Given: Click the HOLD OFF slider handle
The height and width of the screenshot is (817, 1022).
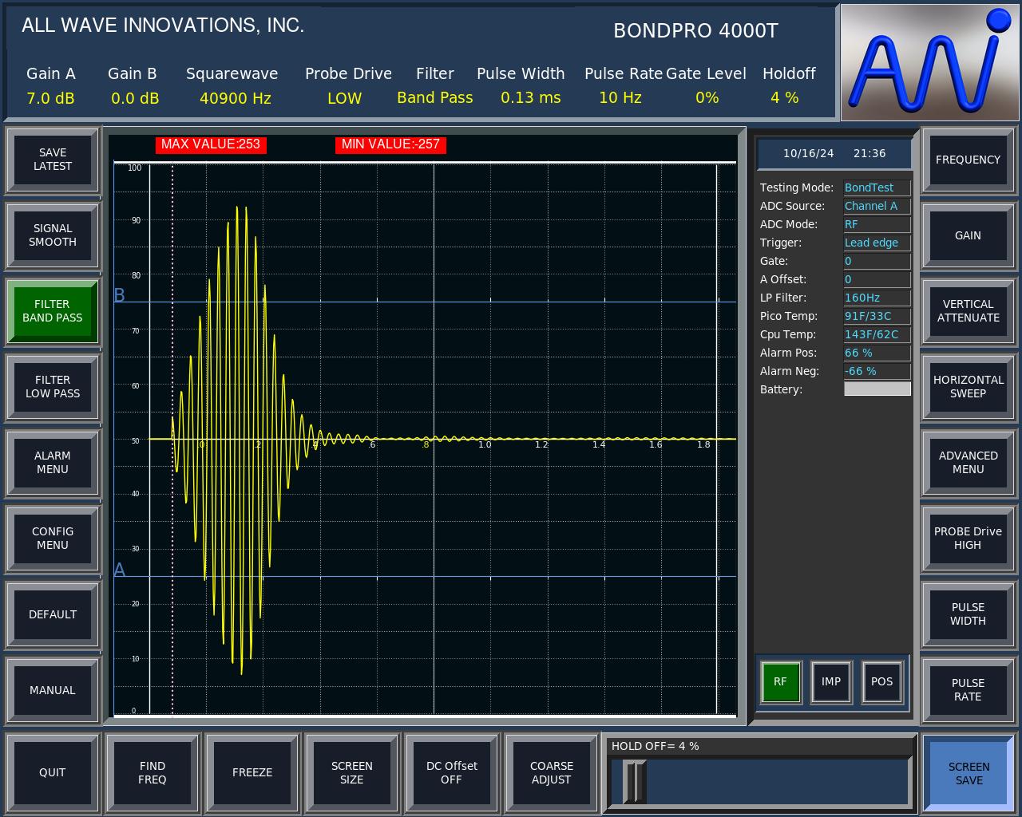Looking at the screenshot, I should click(635, 782).
